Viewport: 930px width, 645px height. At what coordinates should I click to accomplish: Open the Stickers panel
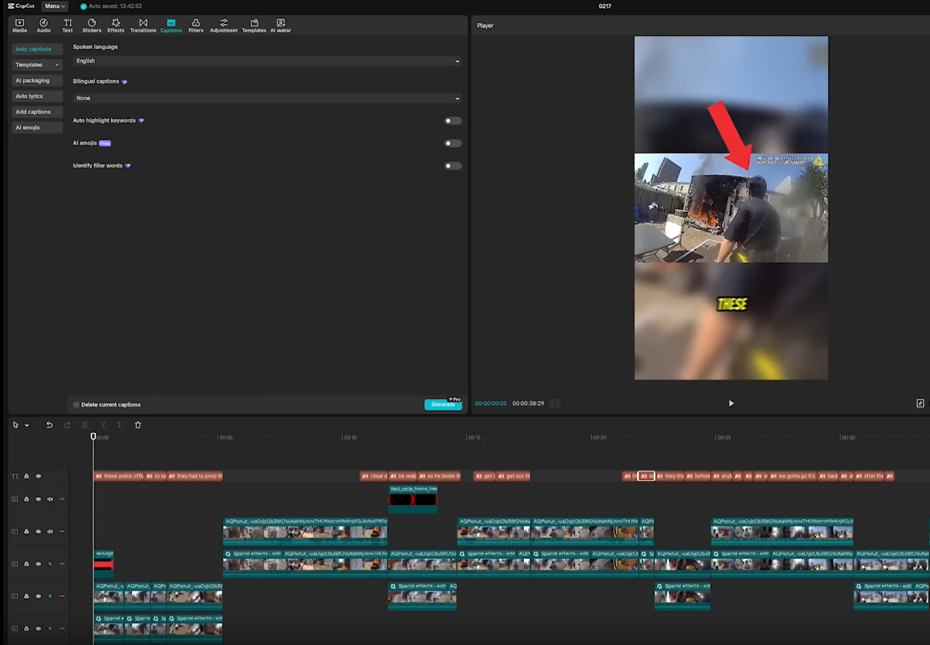(x=91, y=25)
